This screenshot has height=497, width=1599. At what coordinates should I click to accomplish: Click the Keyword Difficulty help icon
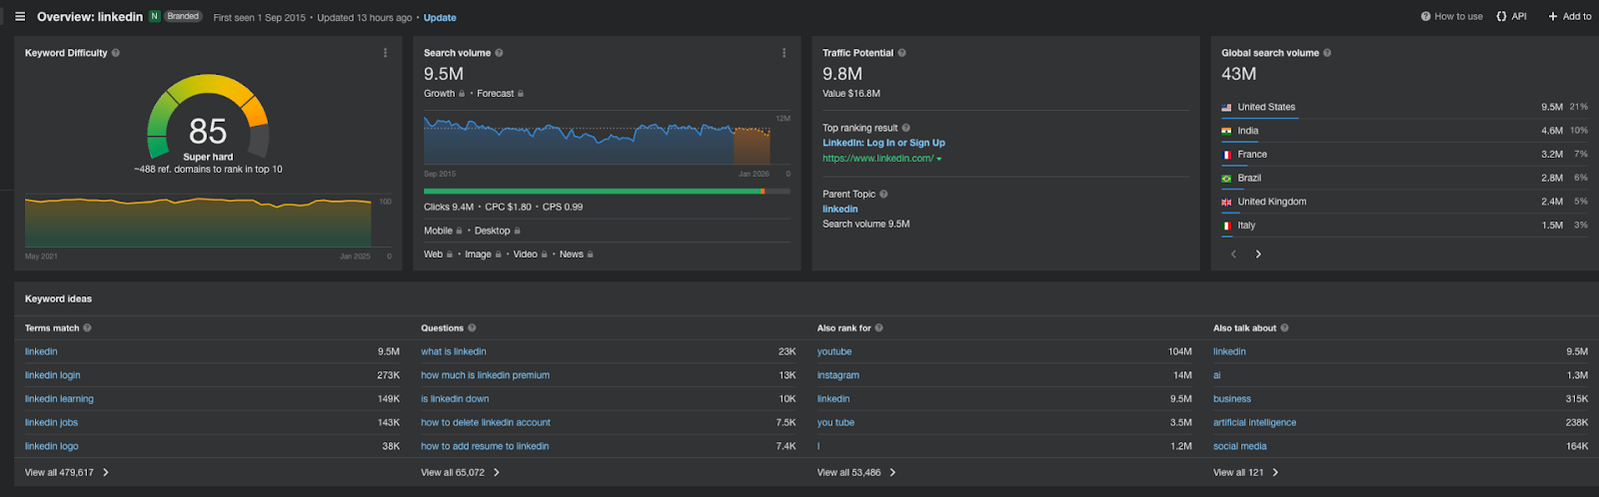[116, 53]
